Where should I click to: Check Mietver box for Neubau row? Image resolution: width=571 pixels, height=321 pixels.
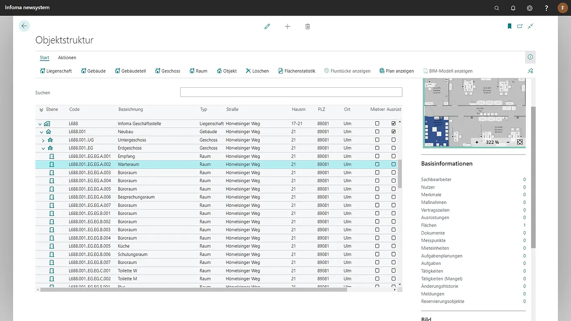pos(377,132)
